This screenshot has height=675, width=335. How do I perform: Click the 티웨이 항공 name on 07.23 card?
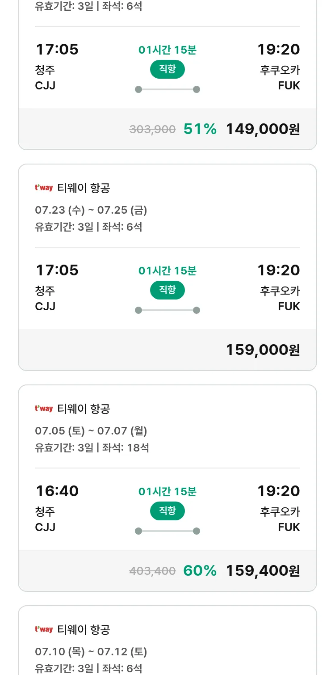[x=84, y=188]
